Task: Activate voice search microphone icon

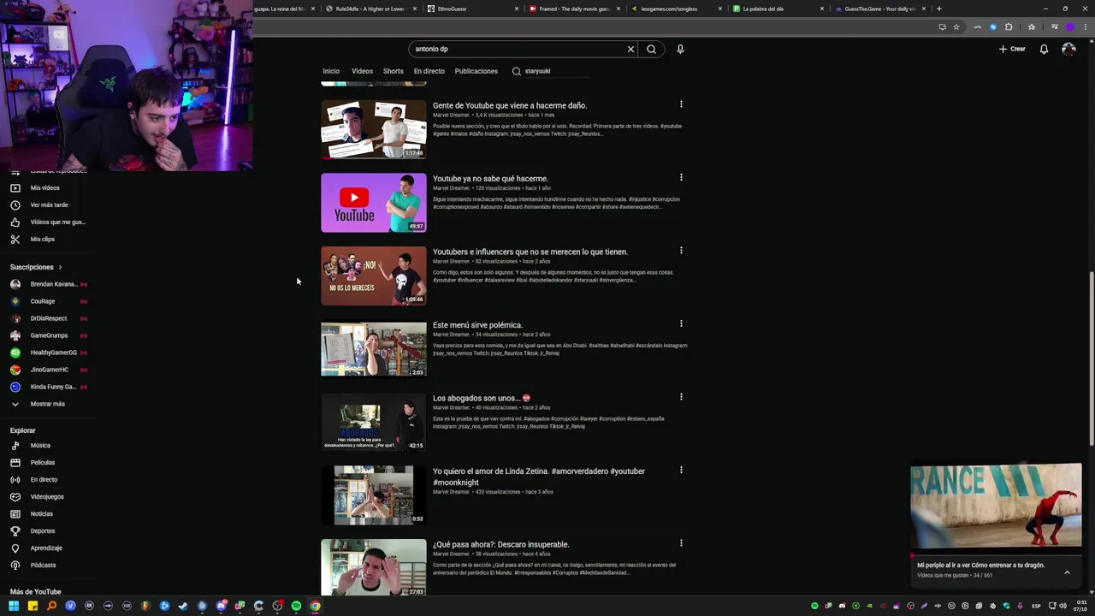Action: click(x=680, y=49)
